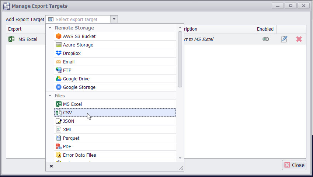Delete MS Excel target with red X

pos(299,39)
